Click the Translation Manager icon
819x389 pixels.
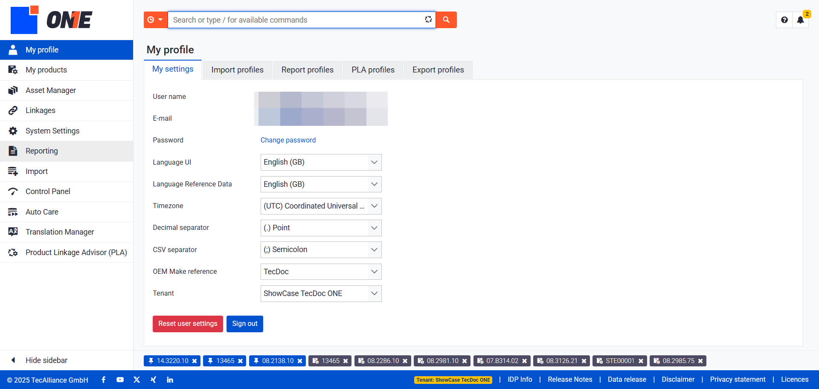[x=13, y=232]
